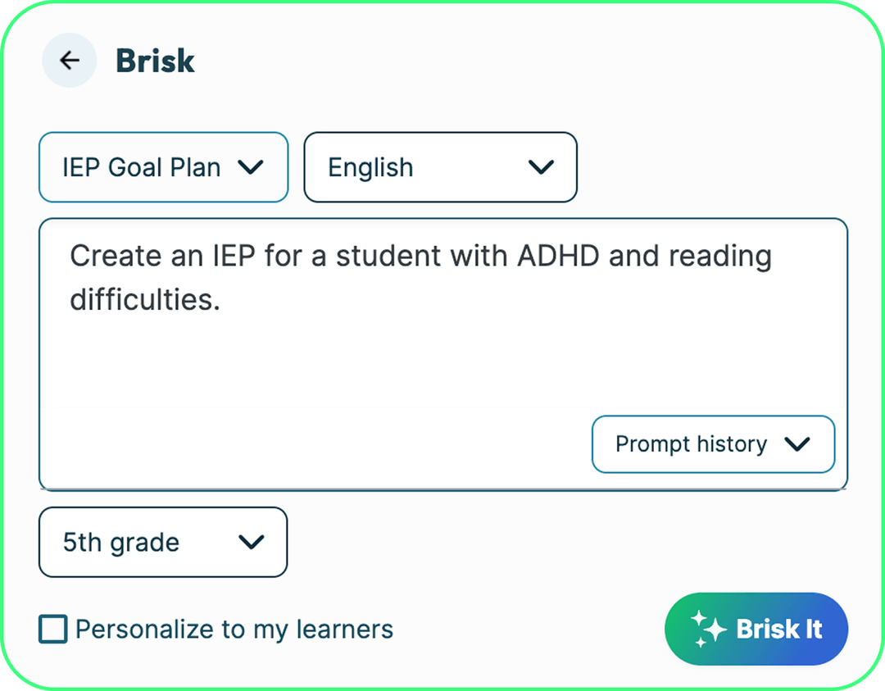The height and width of the screenshot is (691, 885).
Task: Click the Brisk heading to return home
Action: point(154,60)
